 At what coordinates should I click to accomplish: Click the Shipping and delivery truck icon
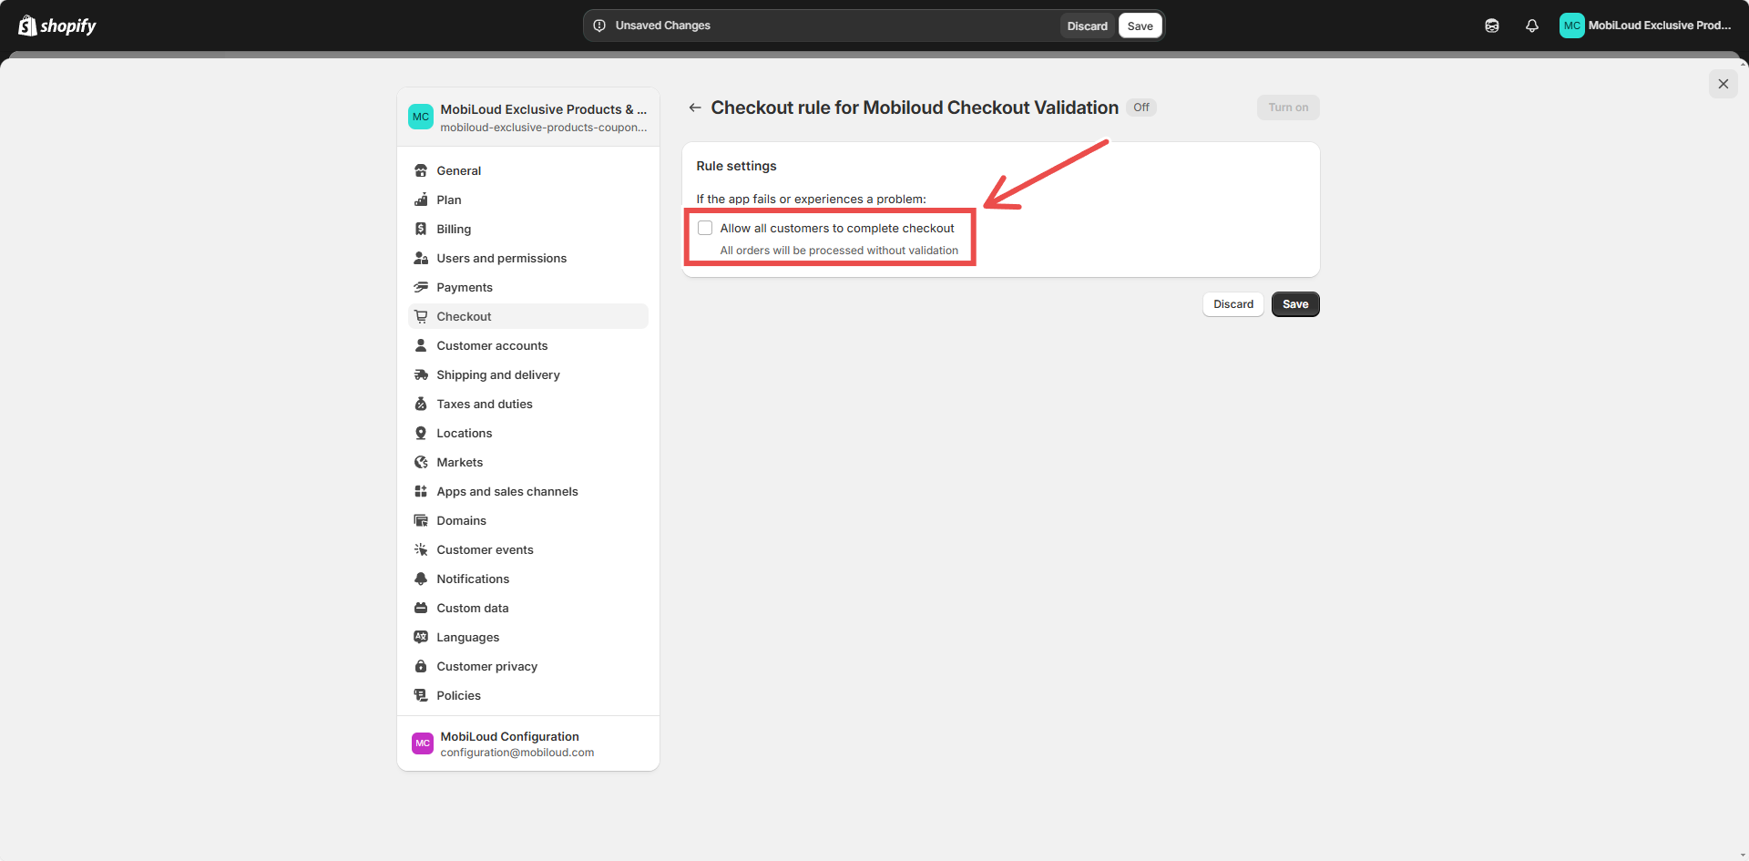421,374
